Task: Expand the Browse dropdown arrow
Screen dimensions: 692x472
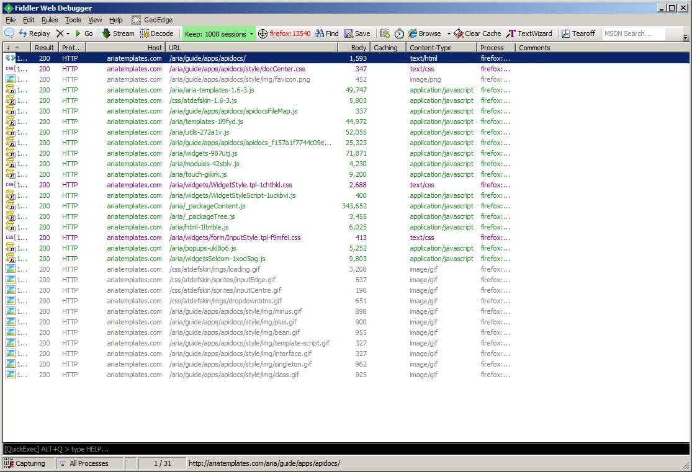Action: point(449,34)
